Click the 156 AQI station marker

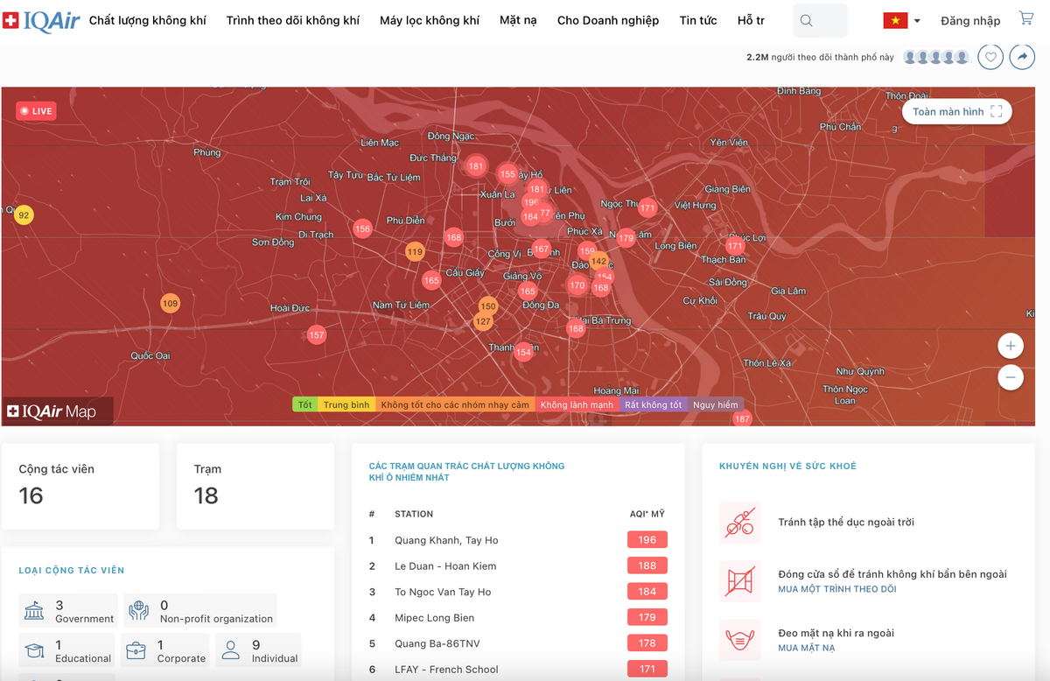coord(362,228)
